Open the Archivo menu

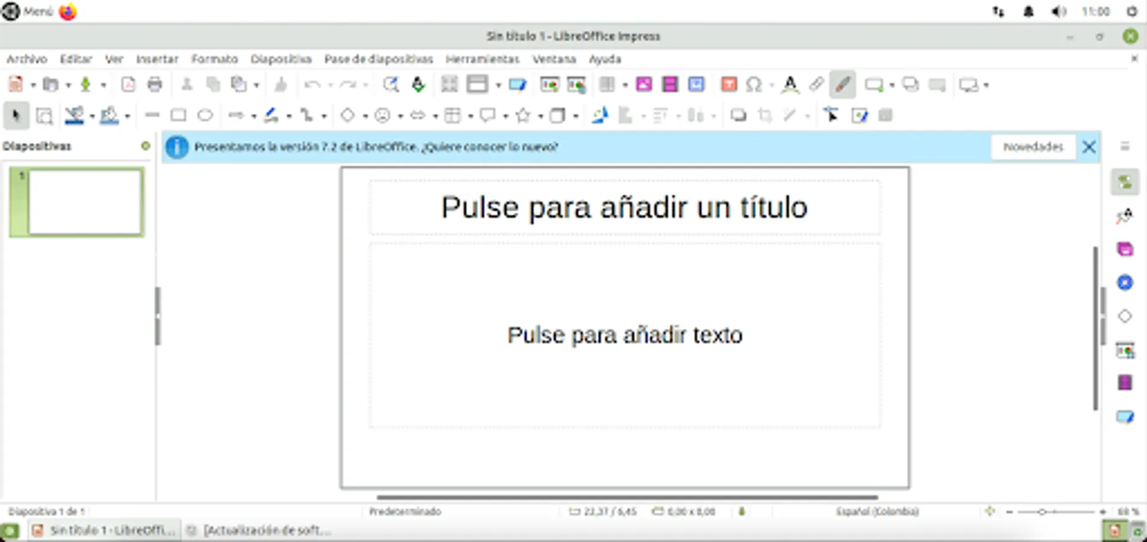tap(27, 59)
